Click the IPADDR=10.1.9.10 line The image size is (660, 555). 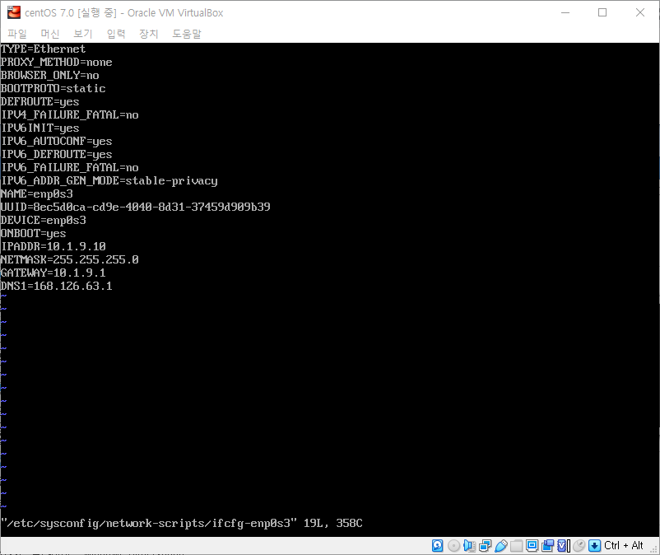coord(53,246)
